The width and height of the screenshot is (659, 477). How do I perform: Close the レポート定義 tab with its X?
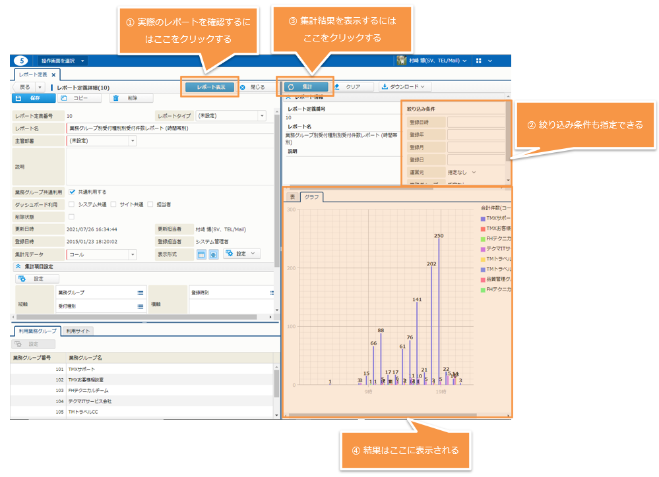[x=53, y=74]
